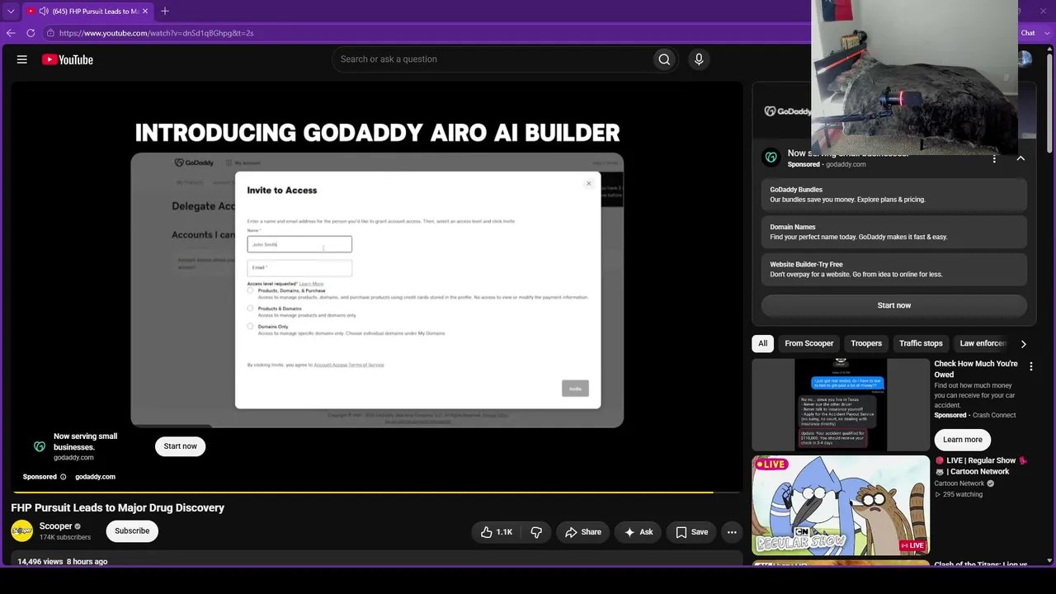
Task: Click Start now below the video
Action: point(180,446)
